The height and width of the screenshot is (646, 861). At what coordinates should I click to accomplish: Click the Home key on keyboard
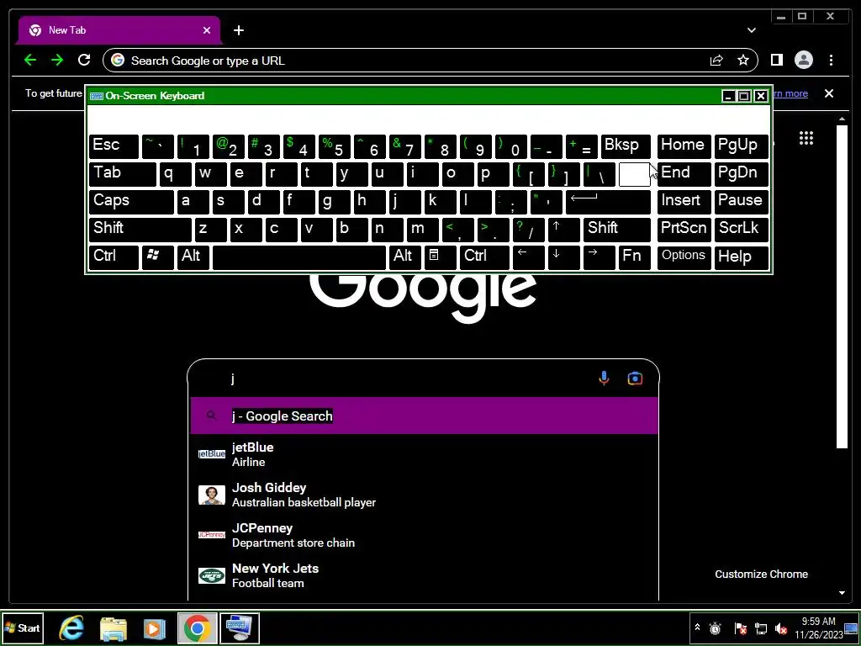684,146
